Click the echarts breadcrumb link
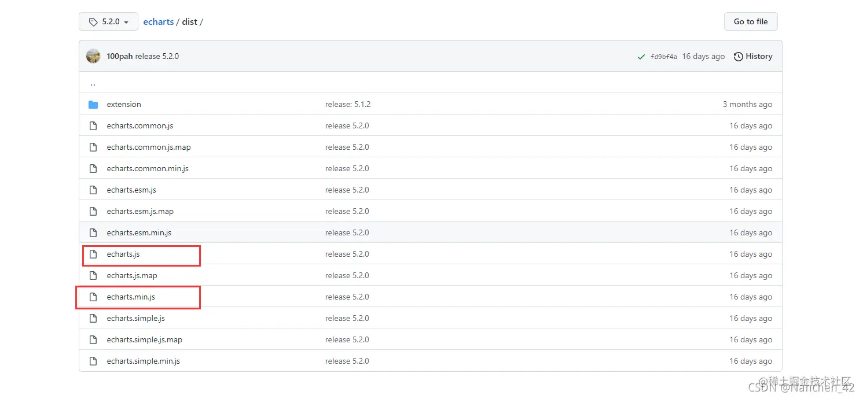This screenshot has width=863, height=399. (x=159, y=21)
